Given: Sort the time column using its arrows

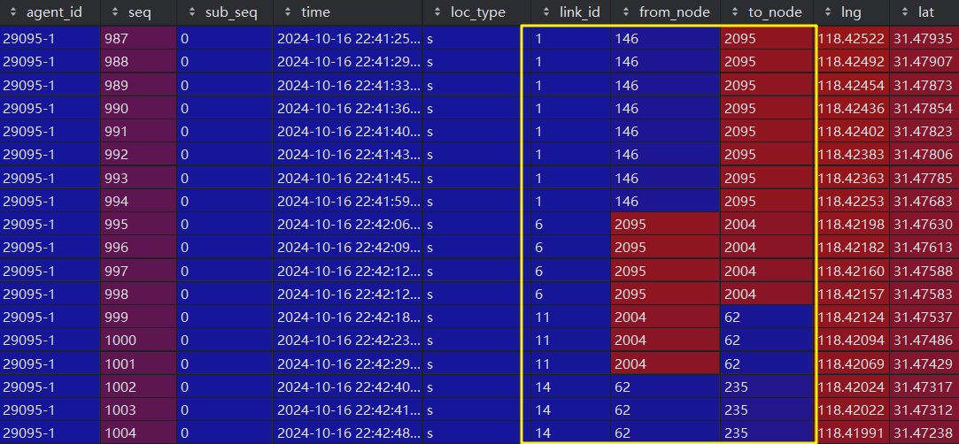Looking at the screenshot, I should click(x=288, y=12).
